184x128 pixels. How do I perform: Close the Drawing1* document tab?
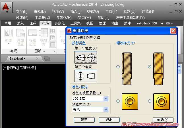(37, 58)
